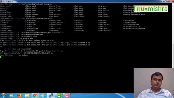
Task: Click the terminal scrollbar up arrow
Action: point(173,4)
